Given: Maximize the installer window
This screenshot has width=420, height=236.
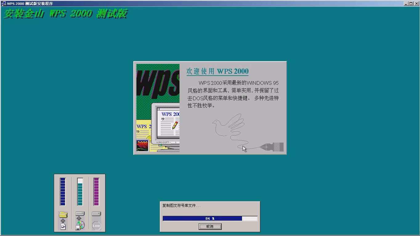Looking at the screenshot, I should [411, 4].
